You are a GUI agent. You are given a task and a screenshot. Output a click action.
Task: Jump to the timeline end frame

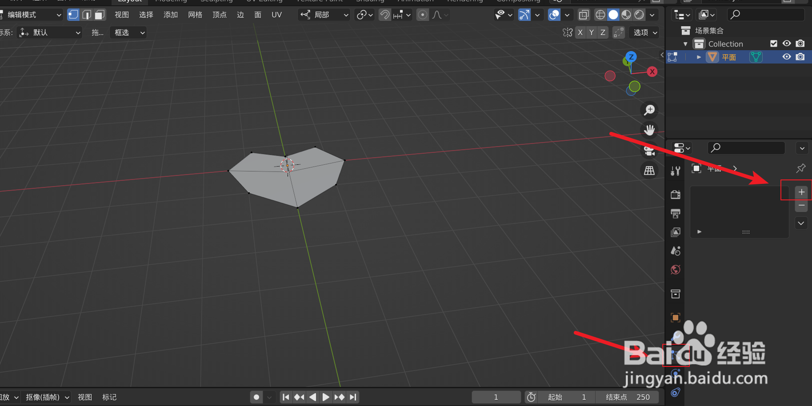pos(353,397)
